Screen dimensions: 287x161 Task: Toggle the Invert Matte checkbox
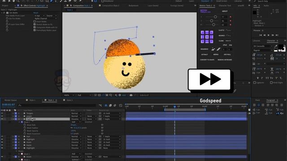tap(35, 21)
